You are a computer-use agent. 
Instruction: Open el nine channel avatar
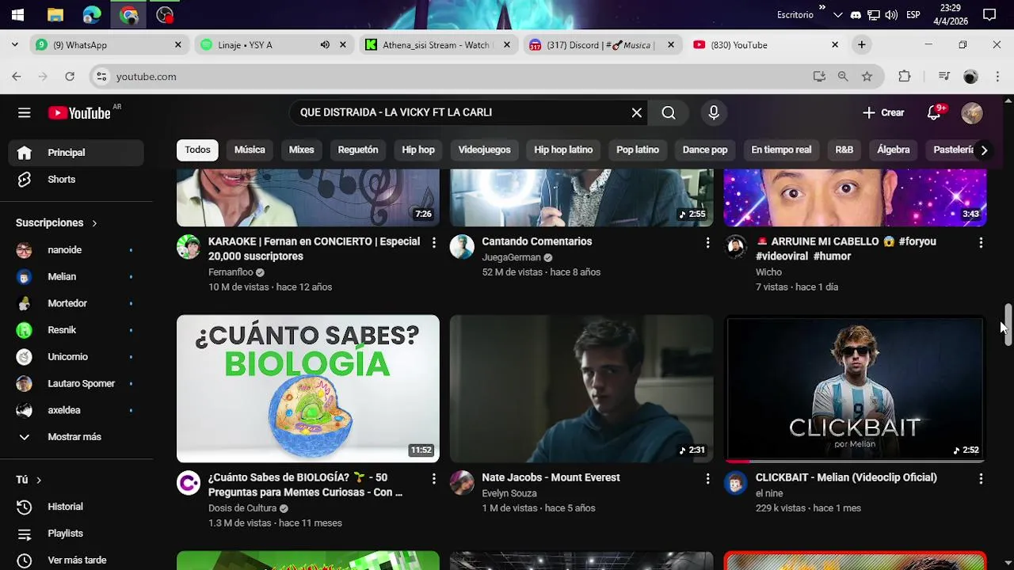tap(736, 482)
